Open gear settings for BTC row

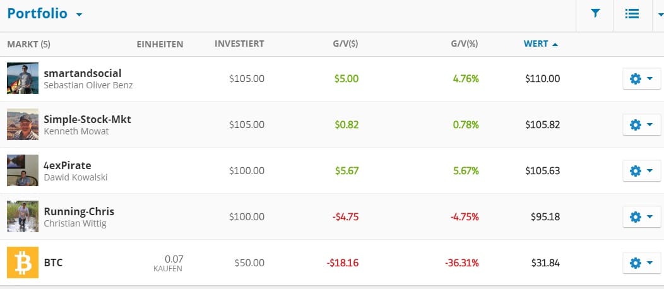(x=641, y=262)
